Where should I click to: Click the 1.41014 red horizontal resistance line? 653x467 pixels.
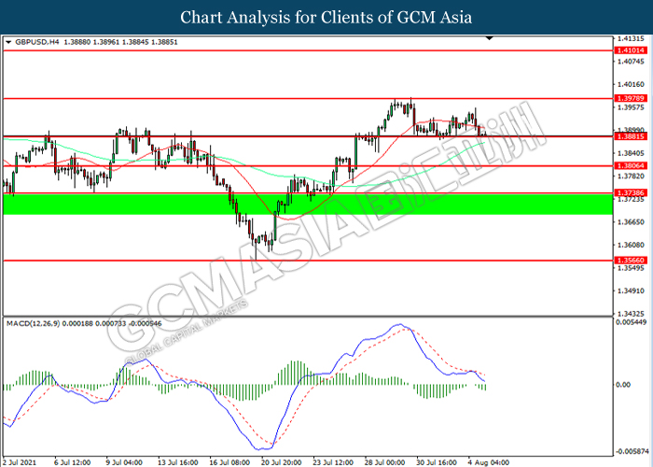click(308, 50)
